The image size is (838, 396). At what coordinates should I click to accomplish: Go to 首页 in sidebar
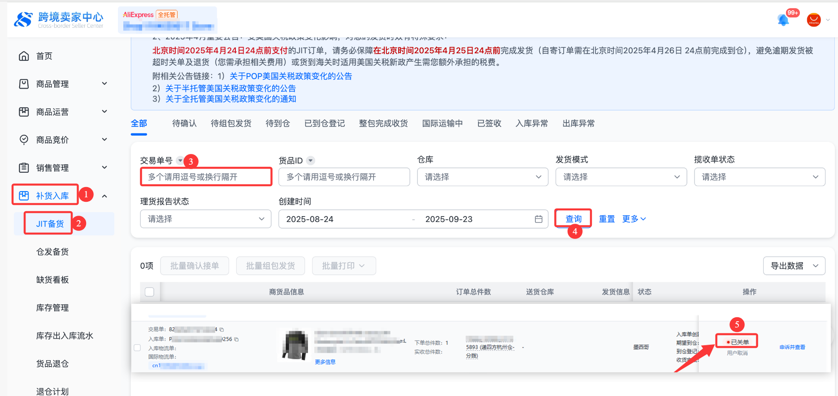click(x=44, y=56)
